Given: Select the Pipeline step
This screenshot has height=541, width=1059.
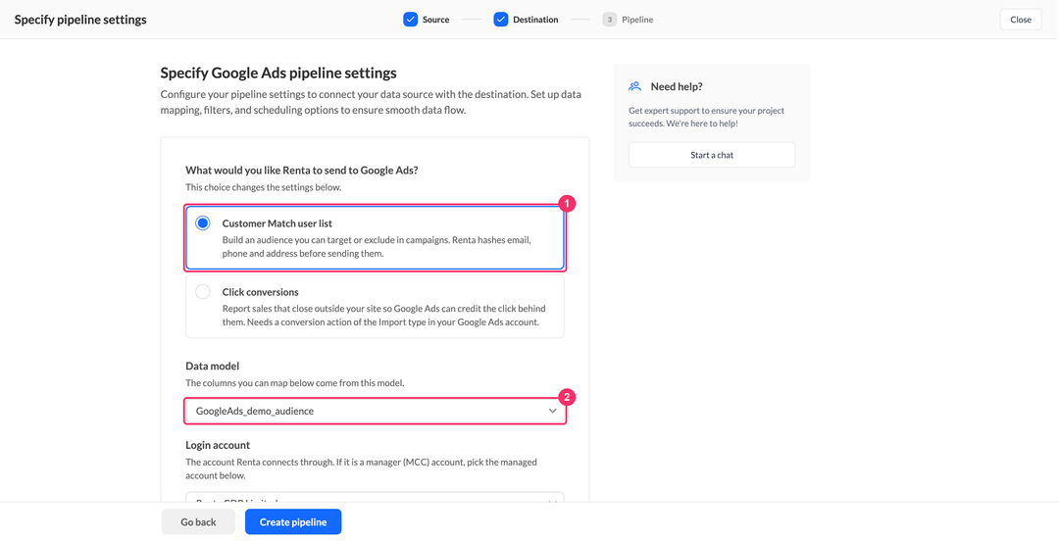Looking at the screenshot, I should point(629,20).
